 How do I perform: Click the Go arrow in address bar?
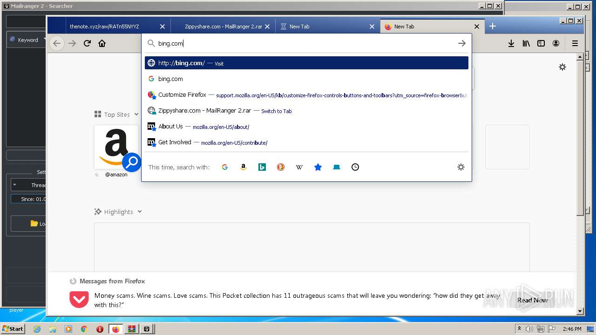tap(461, 43)
